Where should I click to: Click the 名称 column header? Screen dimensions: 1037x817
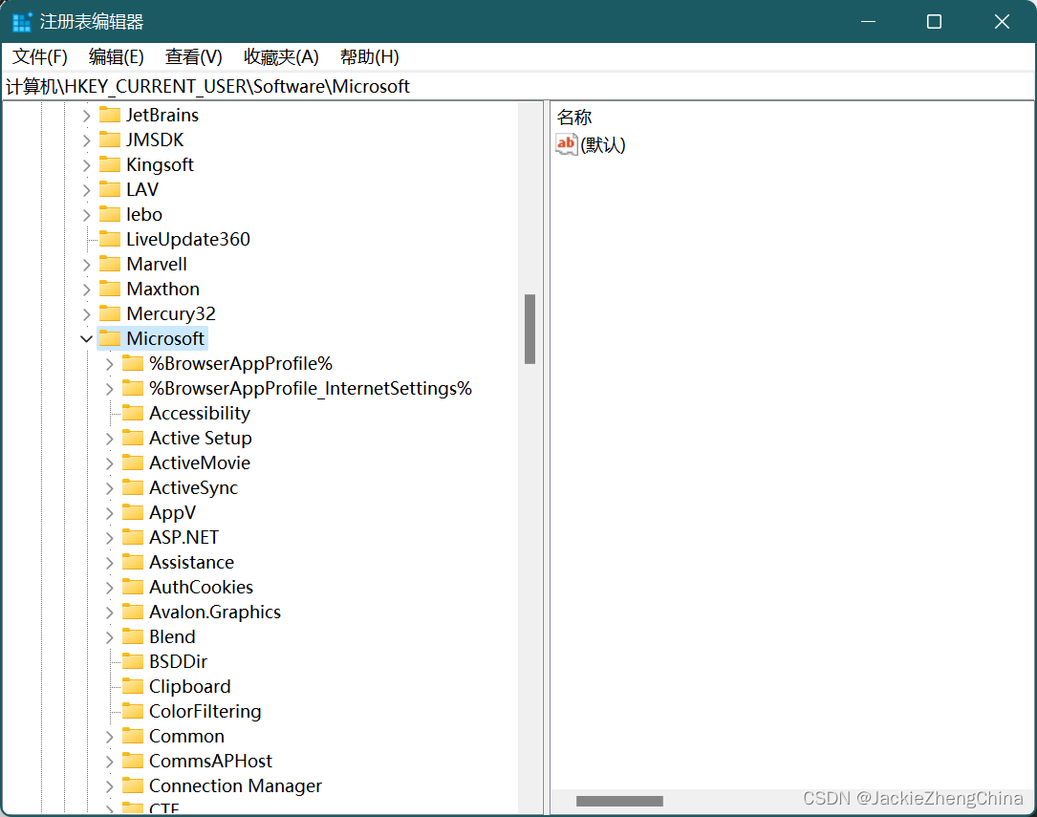(x=574, y=117)
